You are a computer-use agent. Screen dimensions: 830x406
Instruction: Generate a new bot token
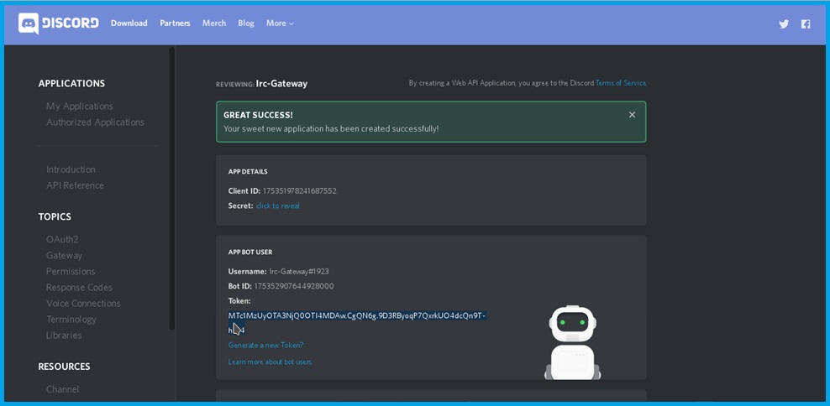coord(265,345)
